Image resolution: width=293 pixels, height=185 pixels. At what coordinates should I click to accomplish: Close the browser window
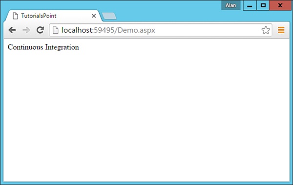coord(280,5)
